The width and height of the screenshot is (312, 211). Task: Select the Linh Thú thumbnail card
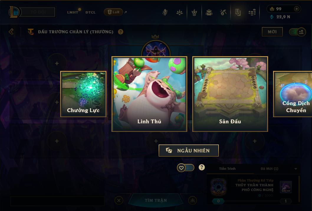click(x=149, y=94)
